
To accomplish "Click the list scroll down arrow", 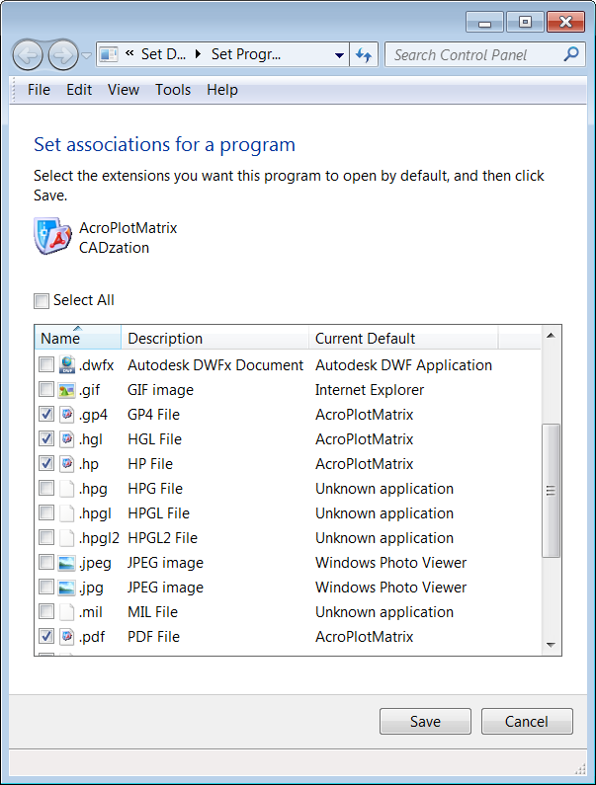I will 551,645.
